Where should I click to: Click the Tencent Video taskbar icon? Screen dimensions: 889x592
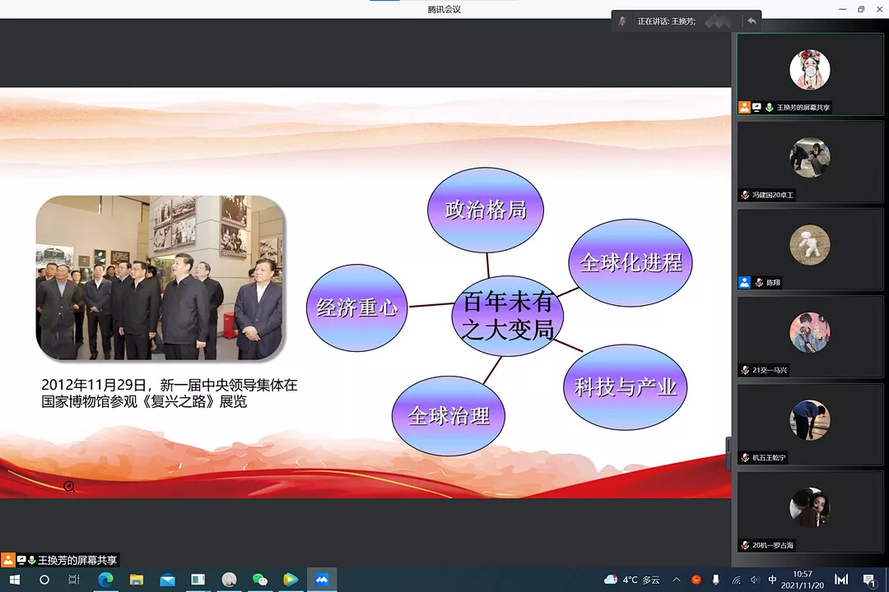click(291, 580)
